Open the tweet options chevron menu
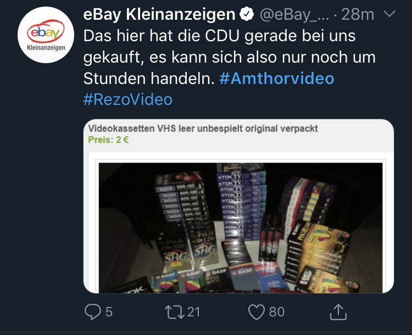 (389, 14)
